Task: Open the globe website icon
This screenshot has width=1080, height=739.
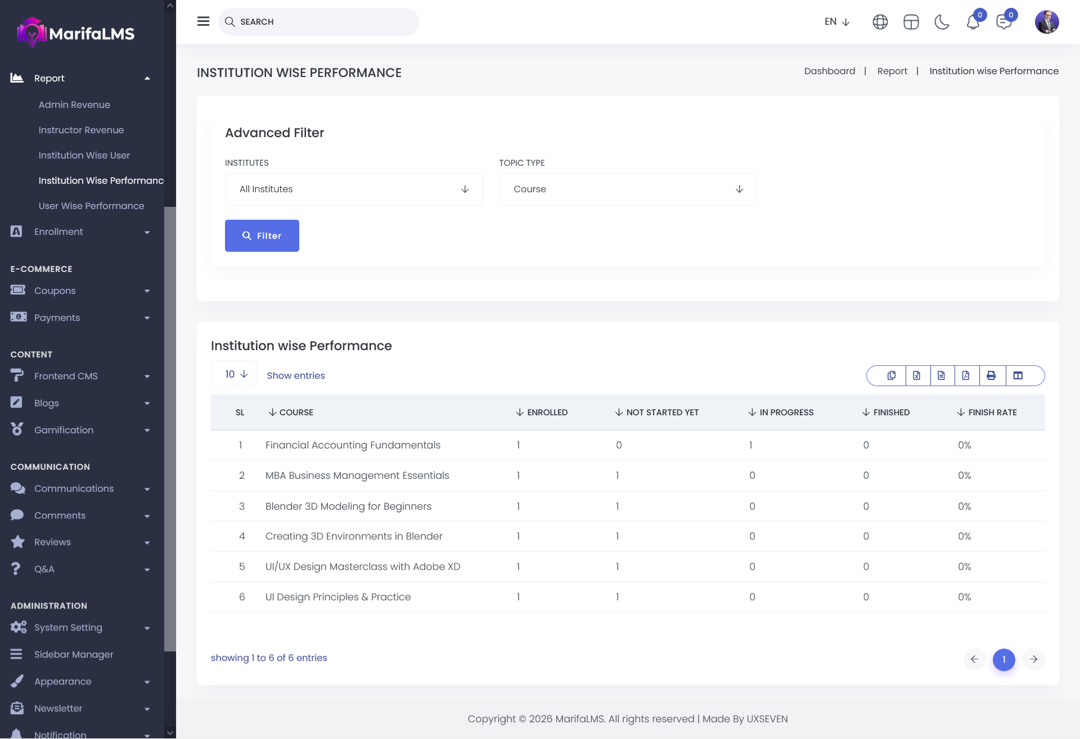Action: coord(880,22)
